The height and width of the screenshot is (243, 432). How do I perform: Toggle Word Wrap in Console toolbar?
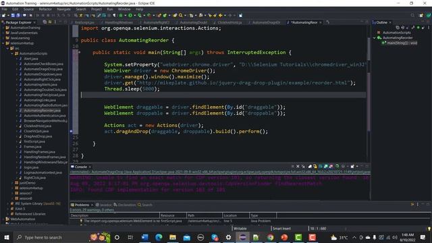click(321, 167)
